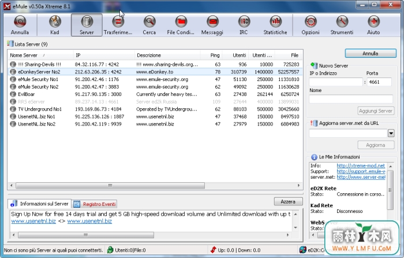Click file count 52257557 cell
Viewport: 404px width, 258px height.
pos(289,72)
